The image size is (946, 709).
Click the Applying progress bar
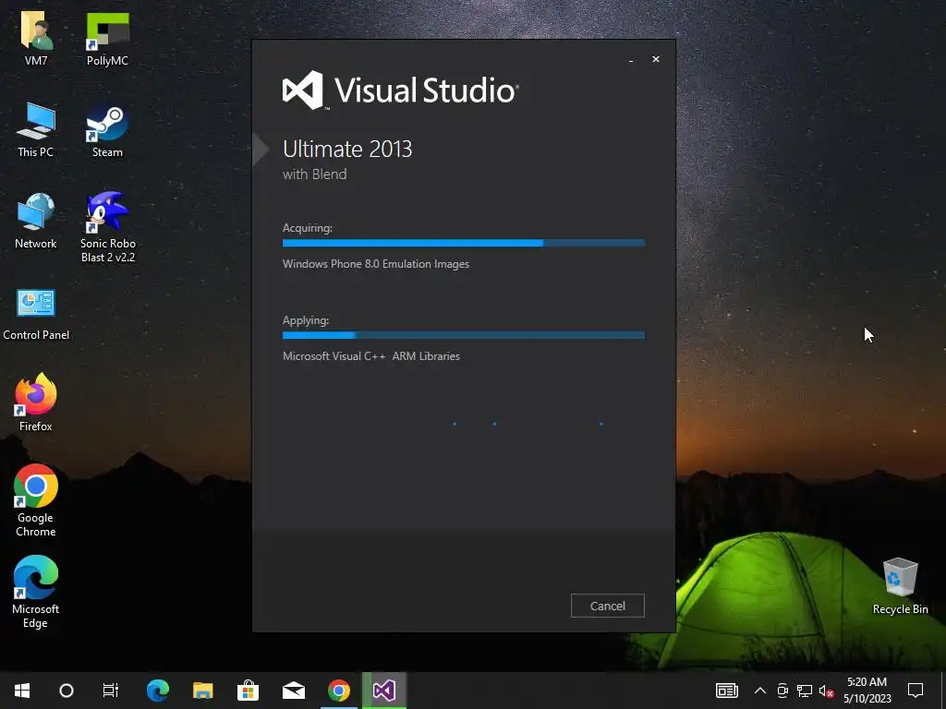[464, 335]
